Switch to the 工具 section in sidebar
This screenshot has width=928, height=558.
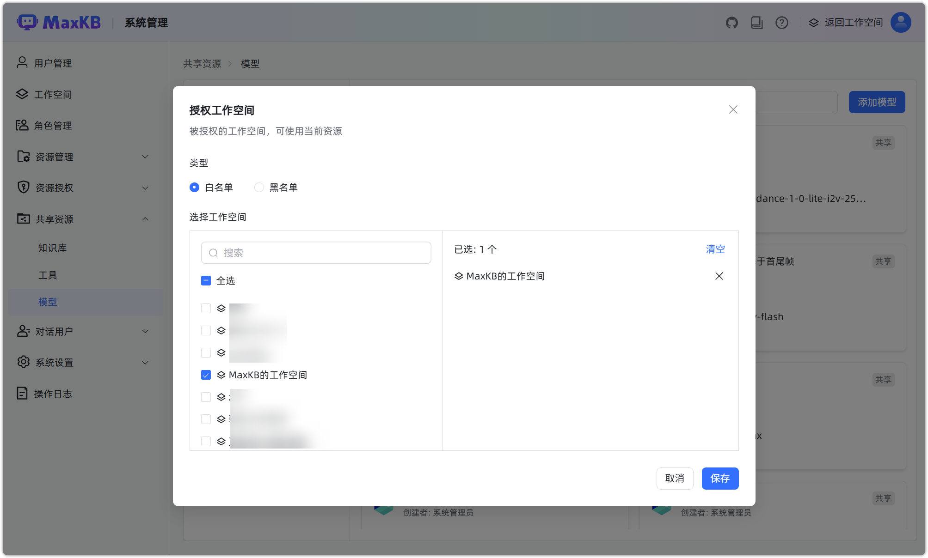click(x=48, y=275)
